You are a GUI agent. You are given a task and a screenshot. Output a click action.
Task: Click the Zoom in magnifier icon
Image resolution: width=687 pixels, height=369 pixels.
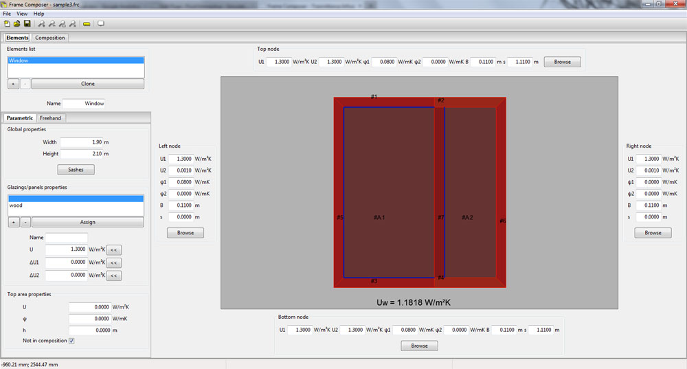pyautogui.click(x=42, y=23)
